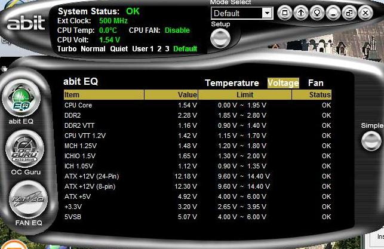The image size is (384, 249).
Task: Select the ICH 1.05V row
Action: [x=198, y=166]
